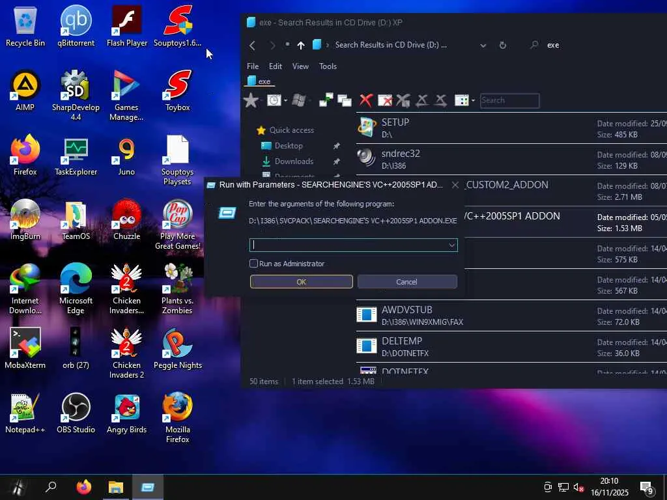
Task: Select the MobaXterm desktop icon
Action: [25, 348]
